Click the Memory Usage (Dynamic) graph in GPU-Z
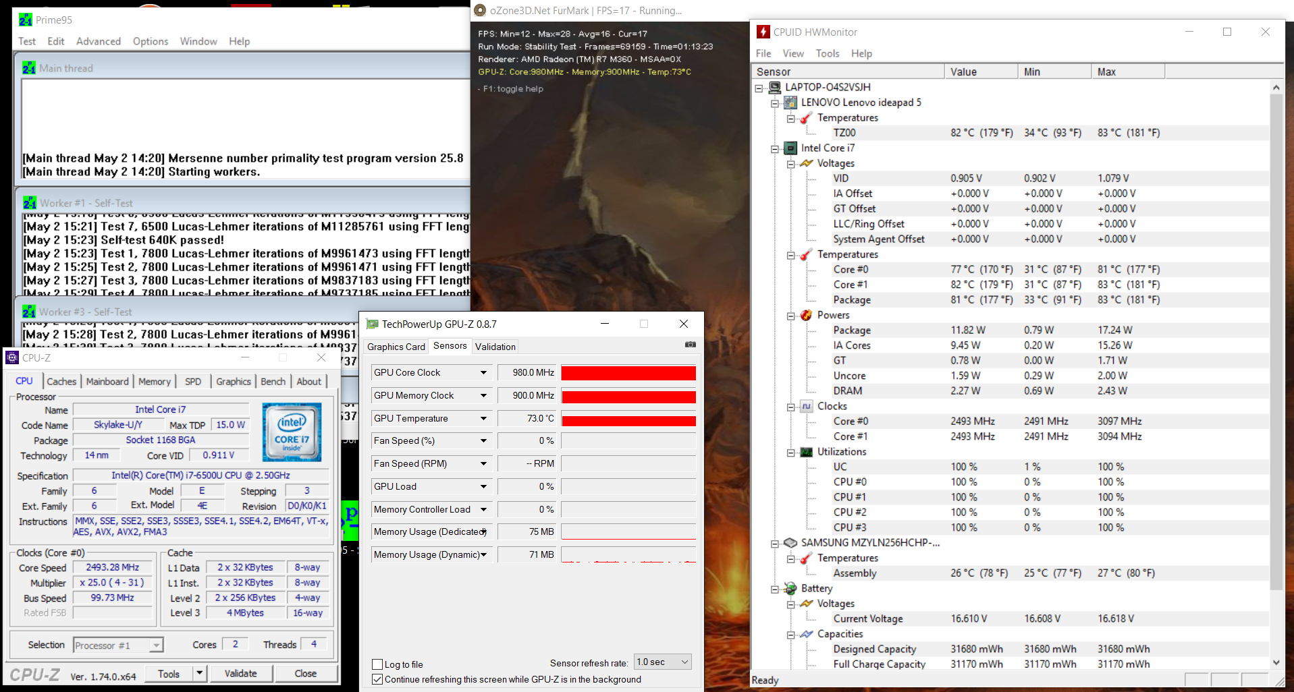 coord(628,554)
